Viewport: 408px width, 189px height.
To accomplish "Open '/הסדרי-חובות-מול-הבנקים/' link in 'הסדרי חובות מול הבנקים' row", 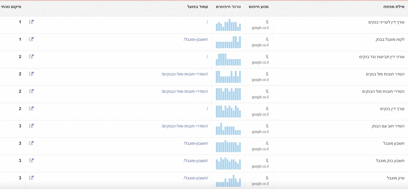I will [185, 91].
